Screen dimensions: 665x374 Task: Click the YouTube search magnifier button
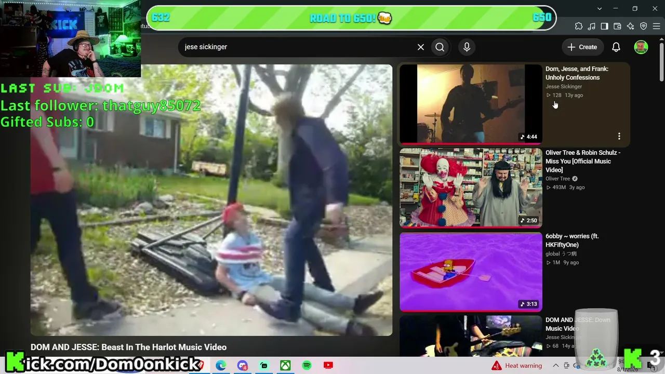pos(440,47)
